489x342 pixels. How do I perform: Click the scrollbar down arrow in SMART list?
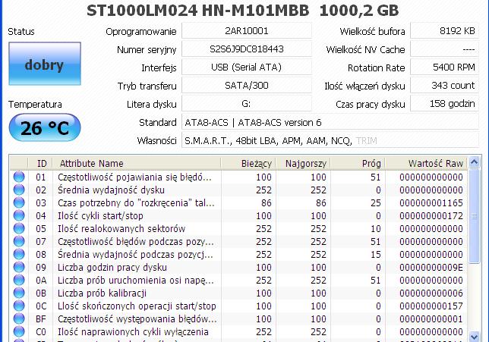(474, 336)
